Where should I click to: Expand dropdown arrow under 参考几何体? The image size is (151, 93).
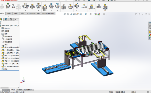click(x=57, y=10)
